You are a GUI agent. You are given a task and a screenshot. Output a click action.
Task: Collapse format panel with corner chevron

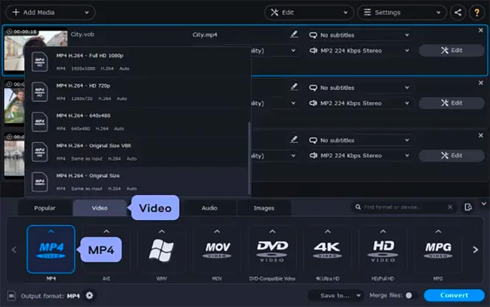coord(484,204)
